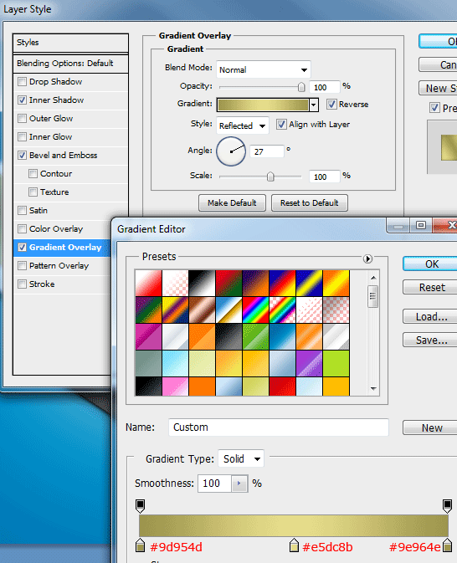The image size is (457, 563).
Task: Enable the Texture checkbox
Action: click(33, 192)
